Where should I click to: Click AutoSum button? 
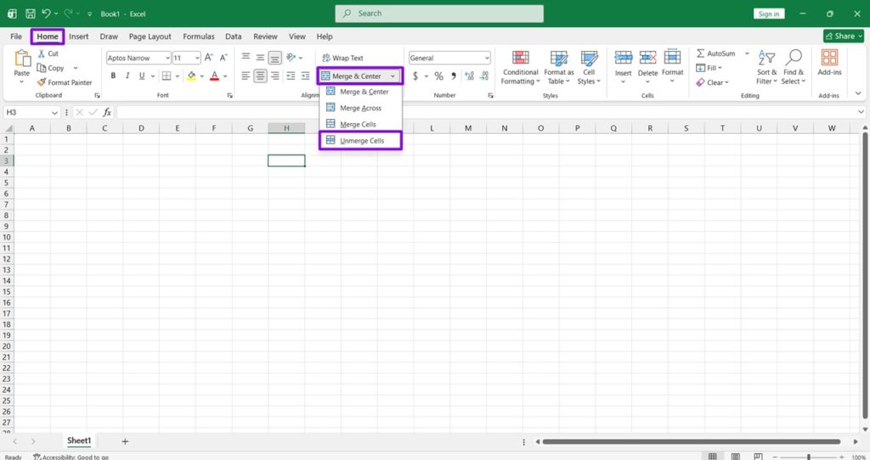[x=716, y=53]
